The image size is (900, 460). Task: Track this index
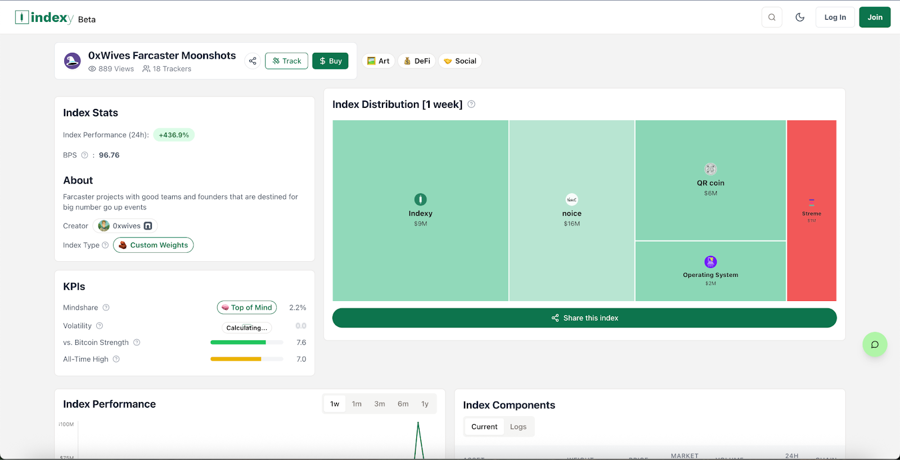click(x=286, y=61)
